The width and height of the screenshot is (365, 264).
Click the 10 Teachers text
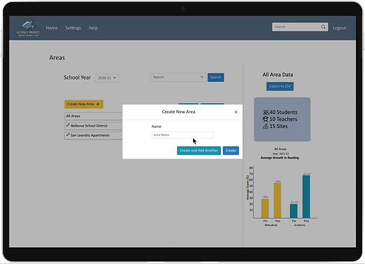(x=283, y=119)
